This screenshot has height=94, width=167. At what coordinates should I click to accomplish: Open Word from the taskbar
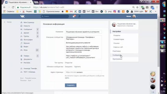tap(164, 11)
